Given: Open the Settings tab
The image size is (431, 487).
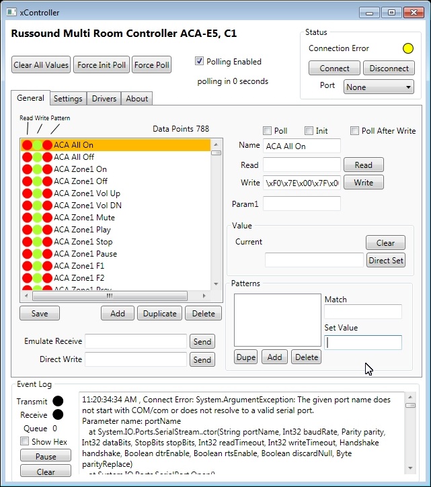Looking at the screenshot, I should click(68, 99).
